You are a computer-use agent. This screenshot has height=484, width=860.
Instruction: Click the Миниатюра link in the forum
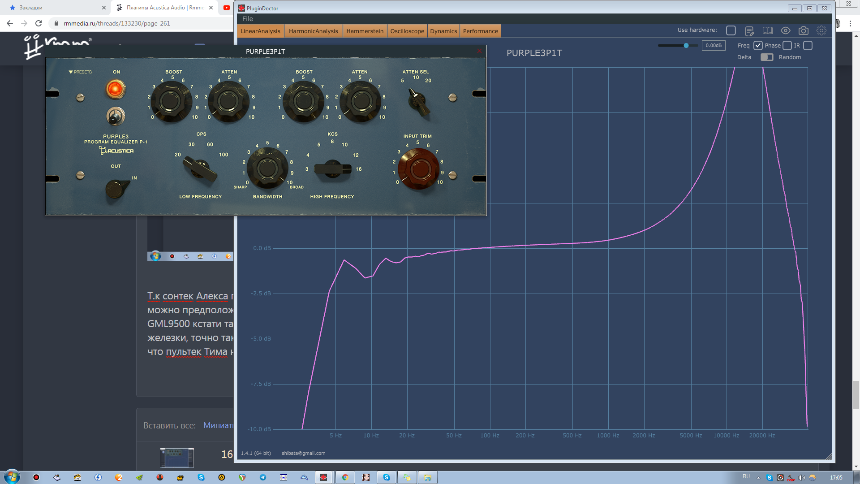tap(218, 425)
